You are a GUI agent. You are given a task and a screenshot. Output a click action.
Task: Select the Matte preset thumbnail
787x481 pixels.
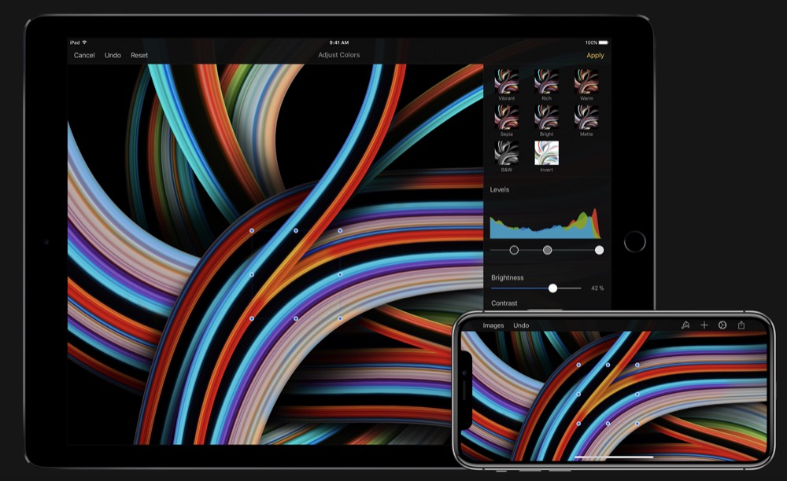[x=586, y=117]
